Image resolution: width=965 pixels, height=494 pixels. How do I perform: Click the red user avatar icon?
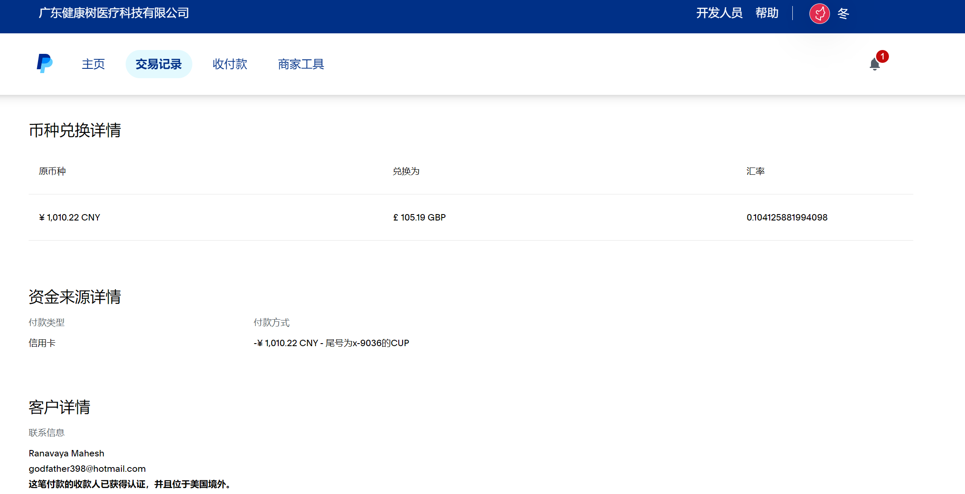click(x=819, y=14)
